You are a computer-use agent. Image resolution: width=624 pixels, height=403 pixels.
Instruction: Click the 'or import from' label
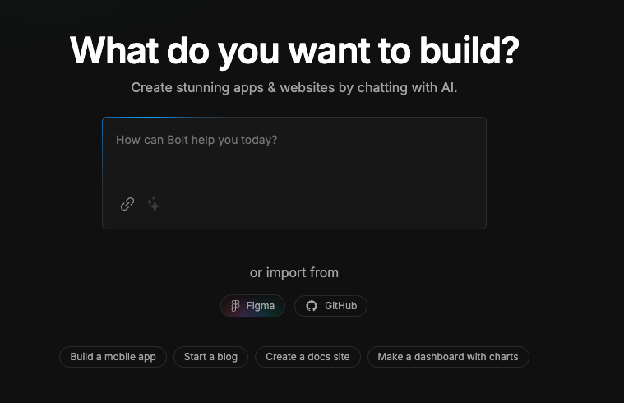[294, 272]
